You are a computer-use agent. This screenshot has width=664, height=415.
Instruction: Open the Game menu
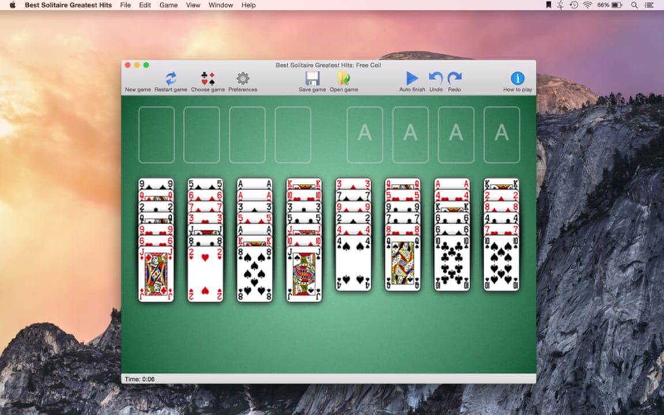168,5
